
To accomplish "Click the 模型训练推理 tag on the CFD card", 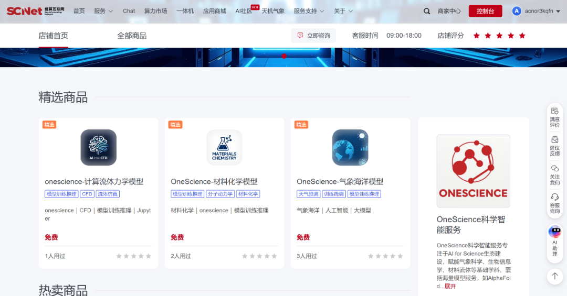I will coord(61,194).
